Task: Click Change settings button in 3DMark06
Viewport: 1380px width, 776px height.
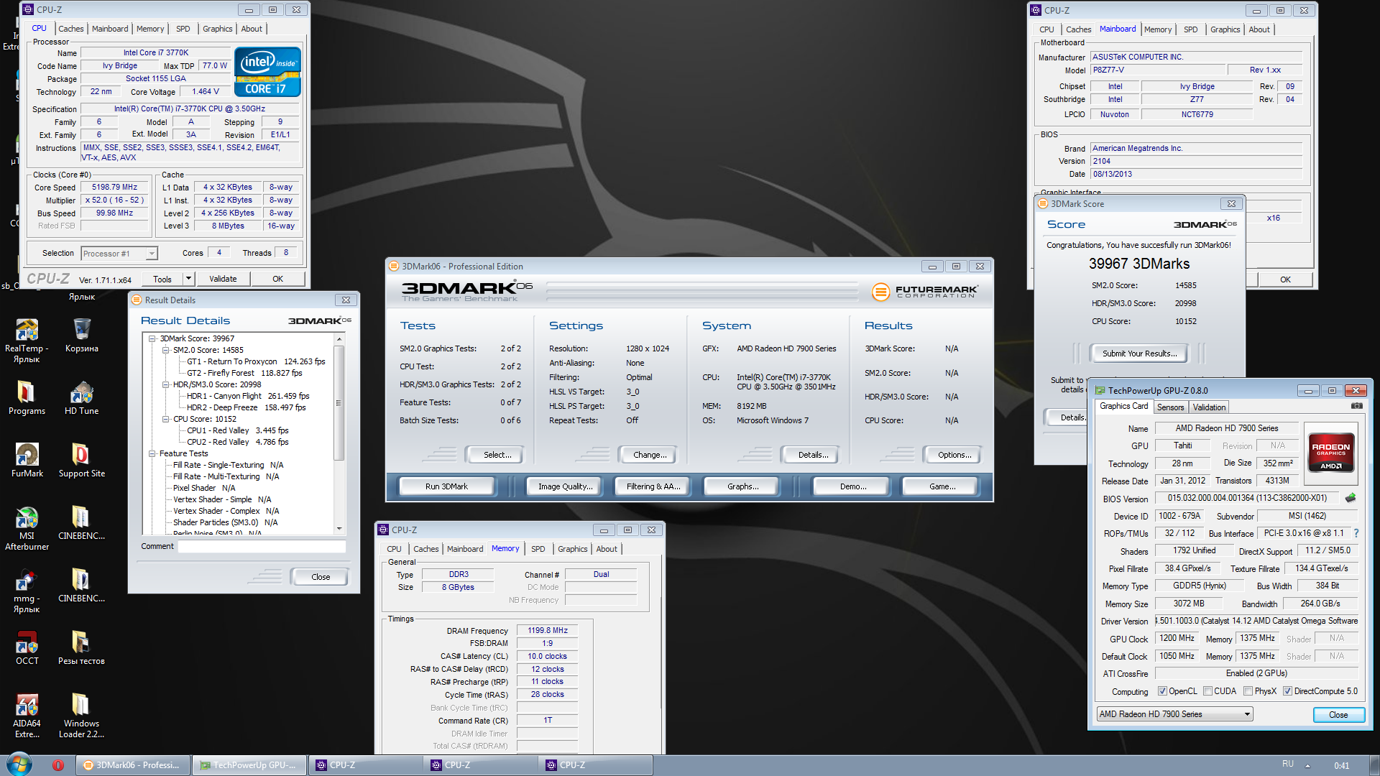Action: click(650, 455)
